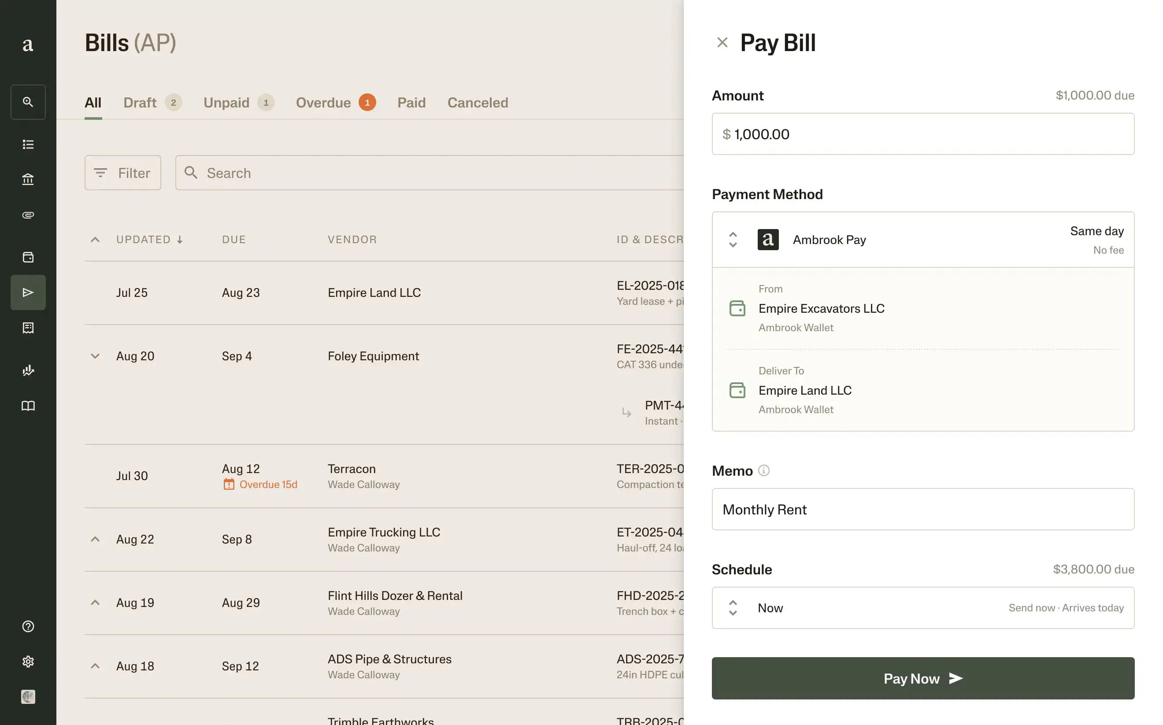
Task: Open the wallet sidebar icon
Action: [28, 257]
